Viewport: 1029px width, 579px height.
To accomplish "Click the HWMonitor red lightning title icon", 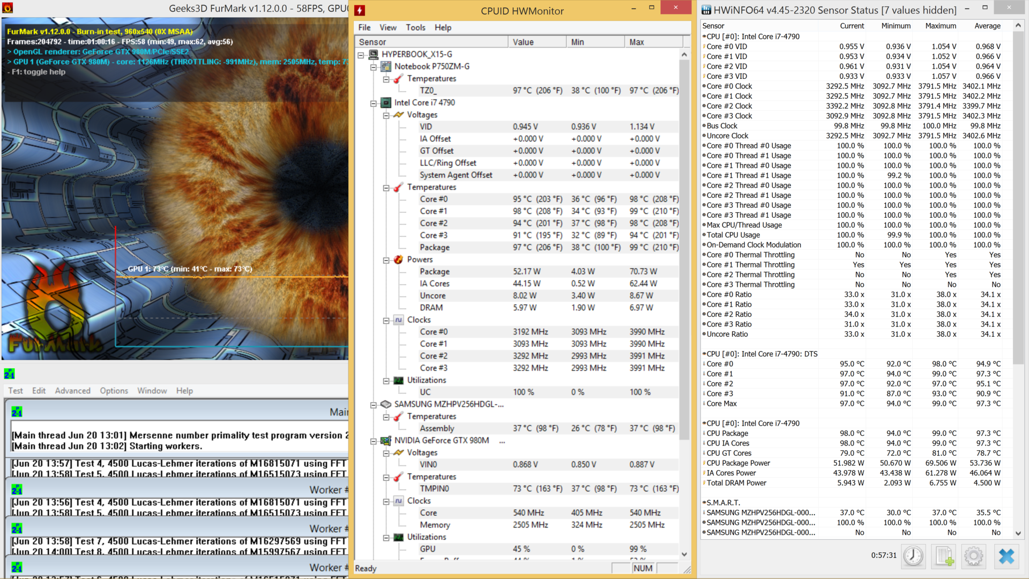I will click(360, 11).
